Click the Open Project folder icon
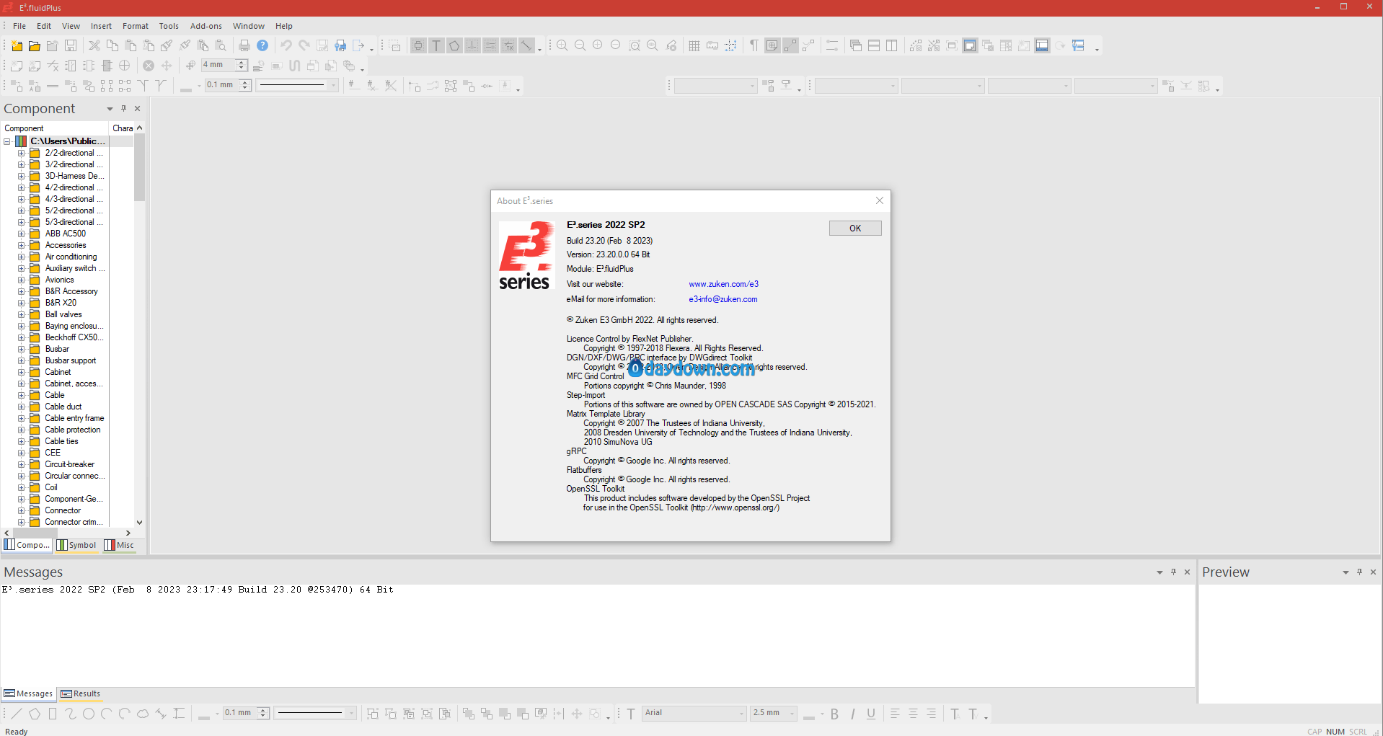This screenshot has width=1383, height=736. pyautogui.click(x=34, y=45)
